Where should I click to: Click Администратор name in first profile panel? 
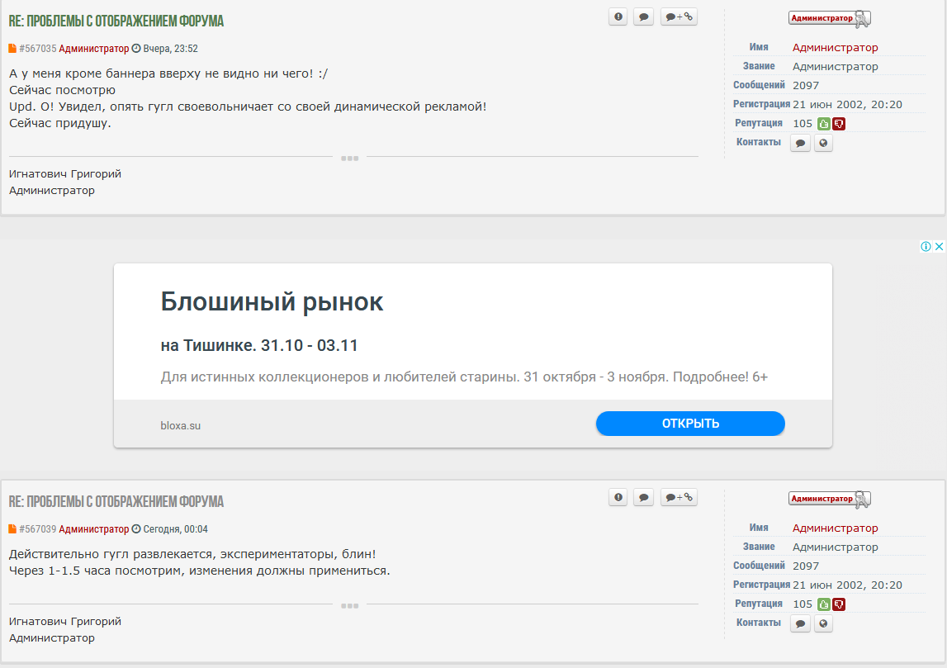tap(835, 48)
